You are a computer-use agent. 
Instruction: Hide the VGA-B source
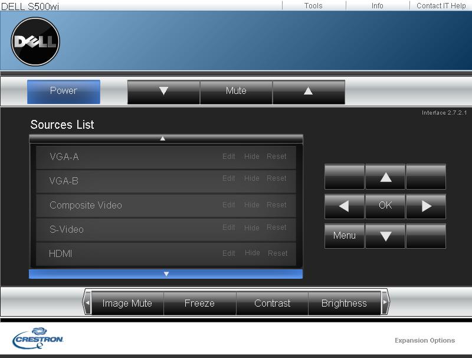tap(252, 178)
